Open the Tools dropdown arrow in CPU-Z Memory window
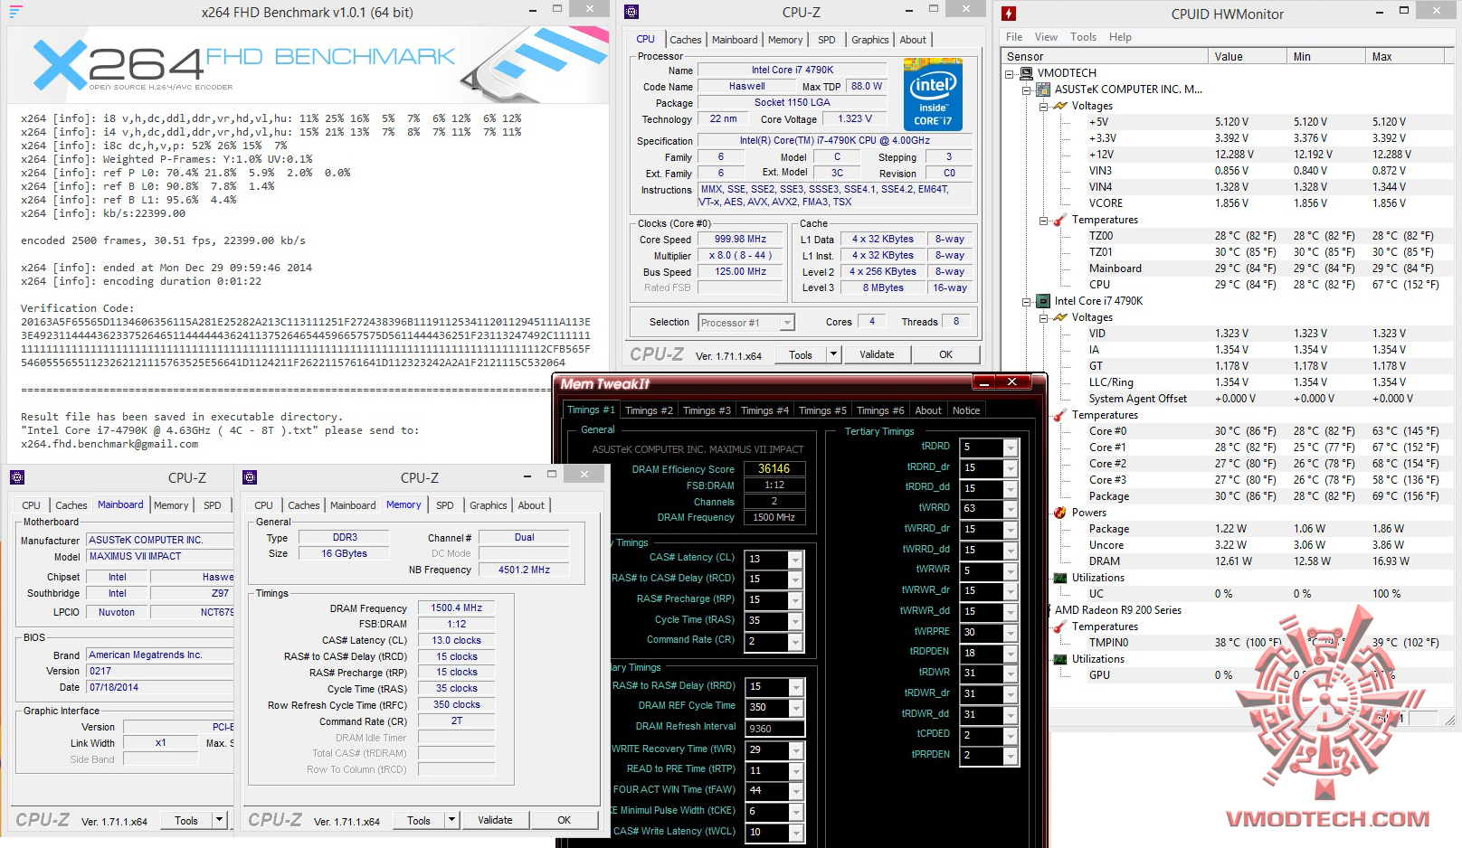The height and width of the screenshot is (848, 1462). (x=452, y=820)
